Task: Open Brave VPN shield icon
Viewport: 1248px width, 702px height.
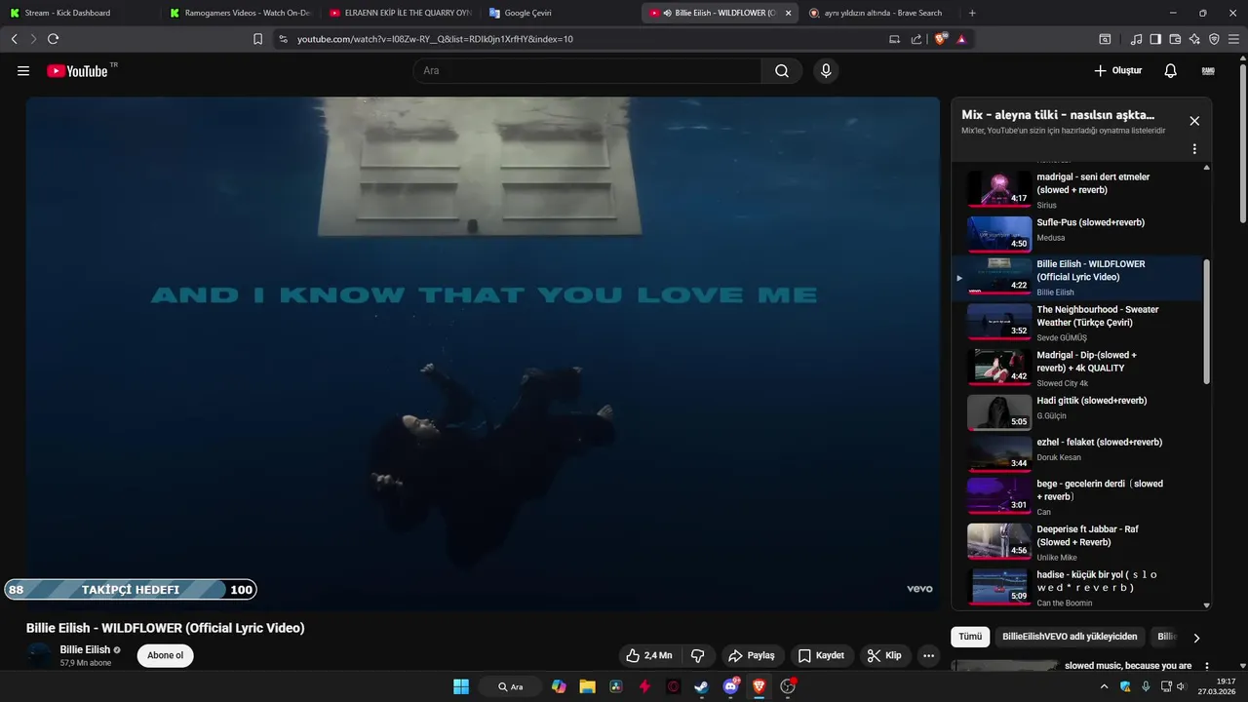Action: (1214, 39)
